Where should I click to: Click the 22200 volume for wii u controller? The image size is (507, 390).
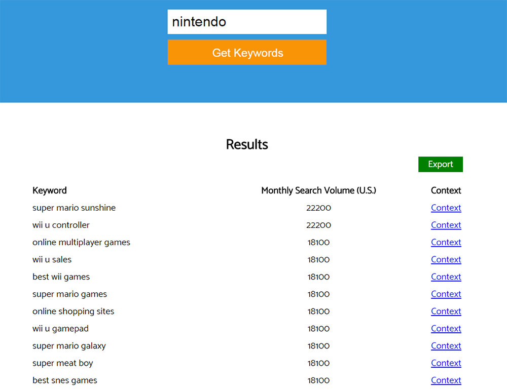pos(318,225)
